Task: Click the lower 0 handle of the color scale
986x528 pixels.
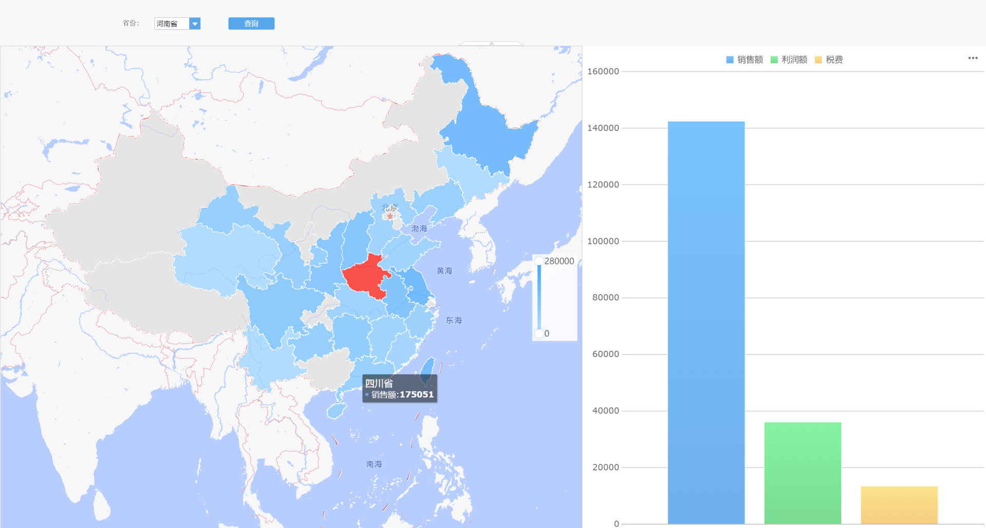Action: click(x=539, y=334)
